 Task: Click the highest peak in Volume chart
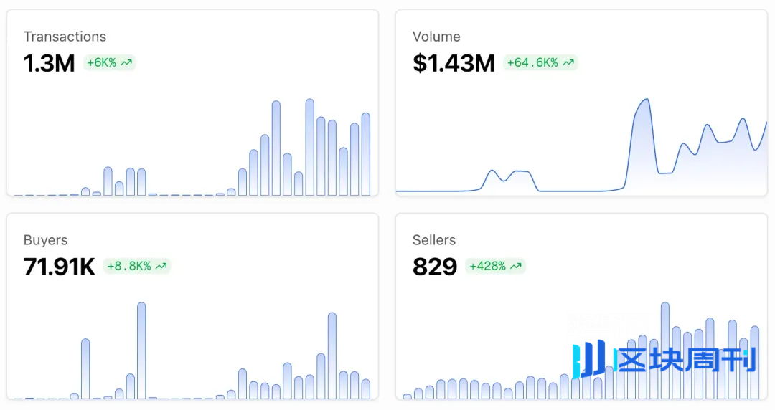[645, 100]
